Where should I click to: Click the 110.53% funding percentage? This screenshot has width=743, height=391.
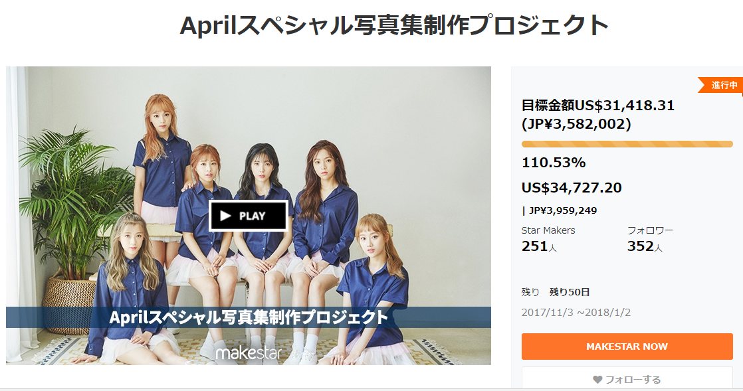tap(554, 163)
